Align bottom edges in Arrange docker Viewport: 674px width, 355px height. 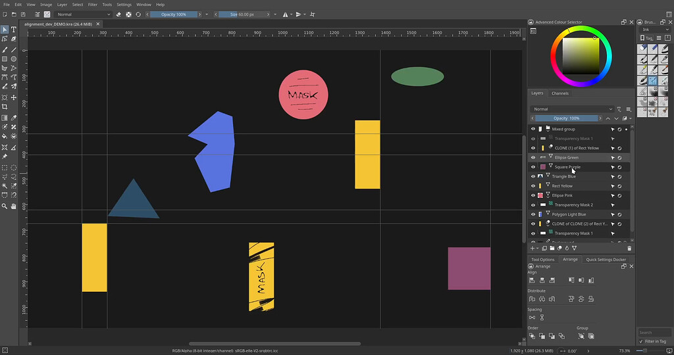pos(591,280)
